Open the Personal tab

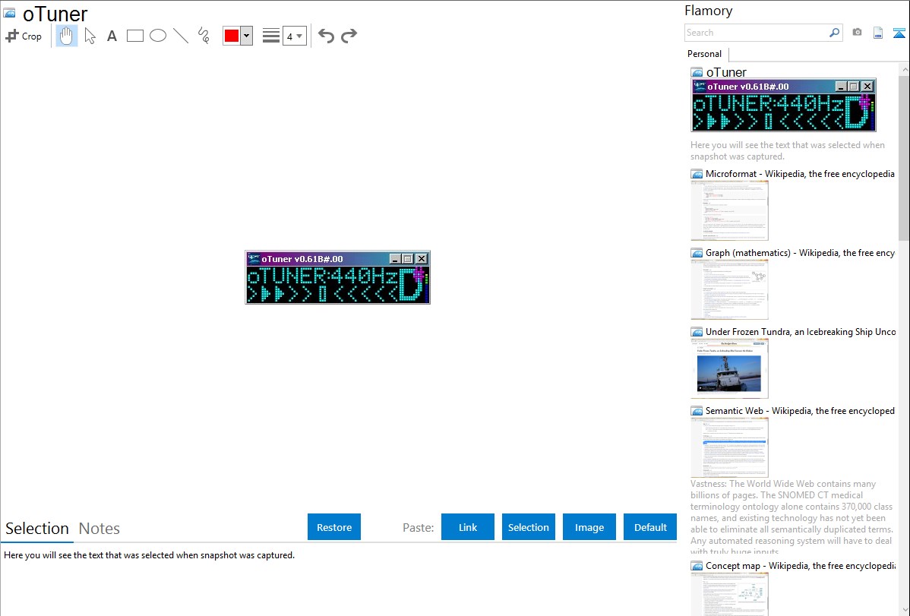point(705,54)
